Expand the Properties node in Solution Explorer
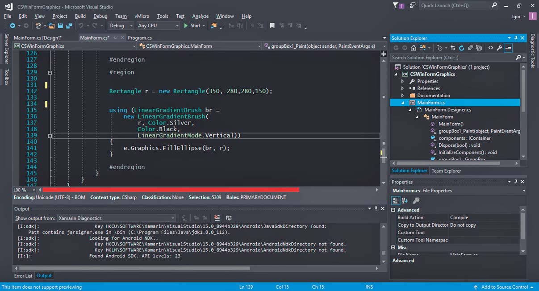 (402, 81)
